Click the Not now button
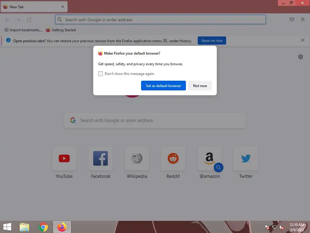 [x=200, y=86]
